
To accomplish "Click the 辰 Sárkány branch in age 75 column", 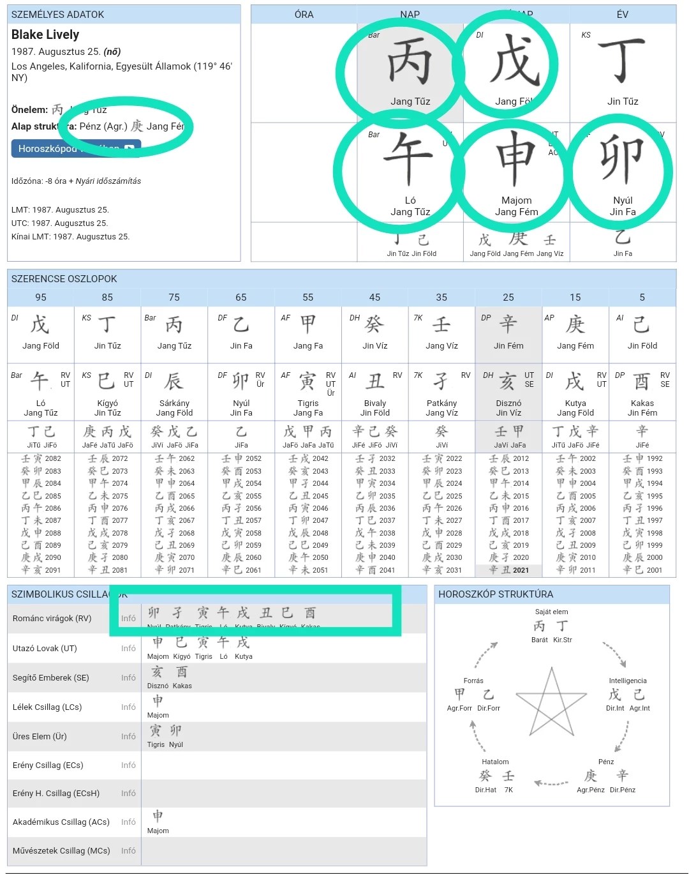I will pos(174,382).
